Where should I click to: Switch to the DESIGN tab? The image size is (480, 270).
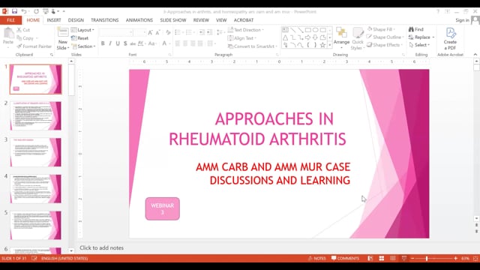tap(76, 20)
